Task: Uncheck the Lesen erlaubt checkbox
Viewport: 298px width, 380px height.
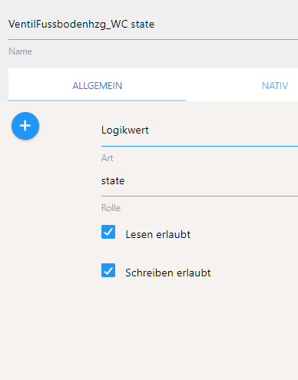Action: pos(108,232)
